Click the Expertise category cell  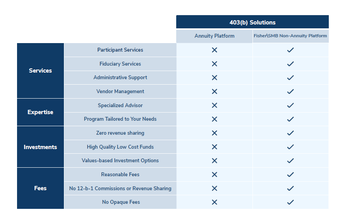(x=40, y=112)
